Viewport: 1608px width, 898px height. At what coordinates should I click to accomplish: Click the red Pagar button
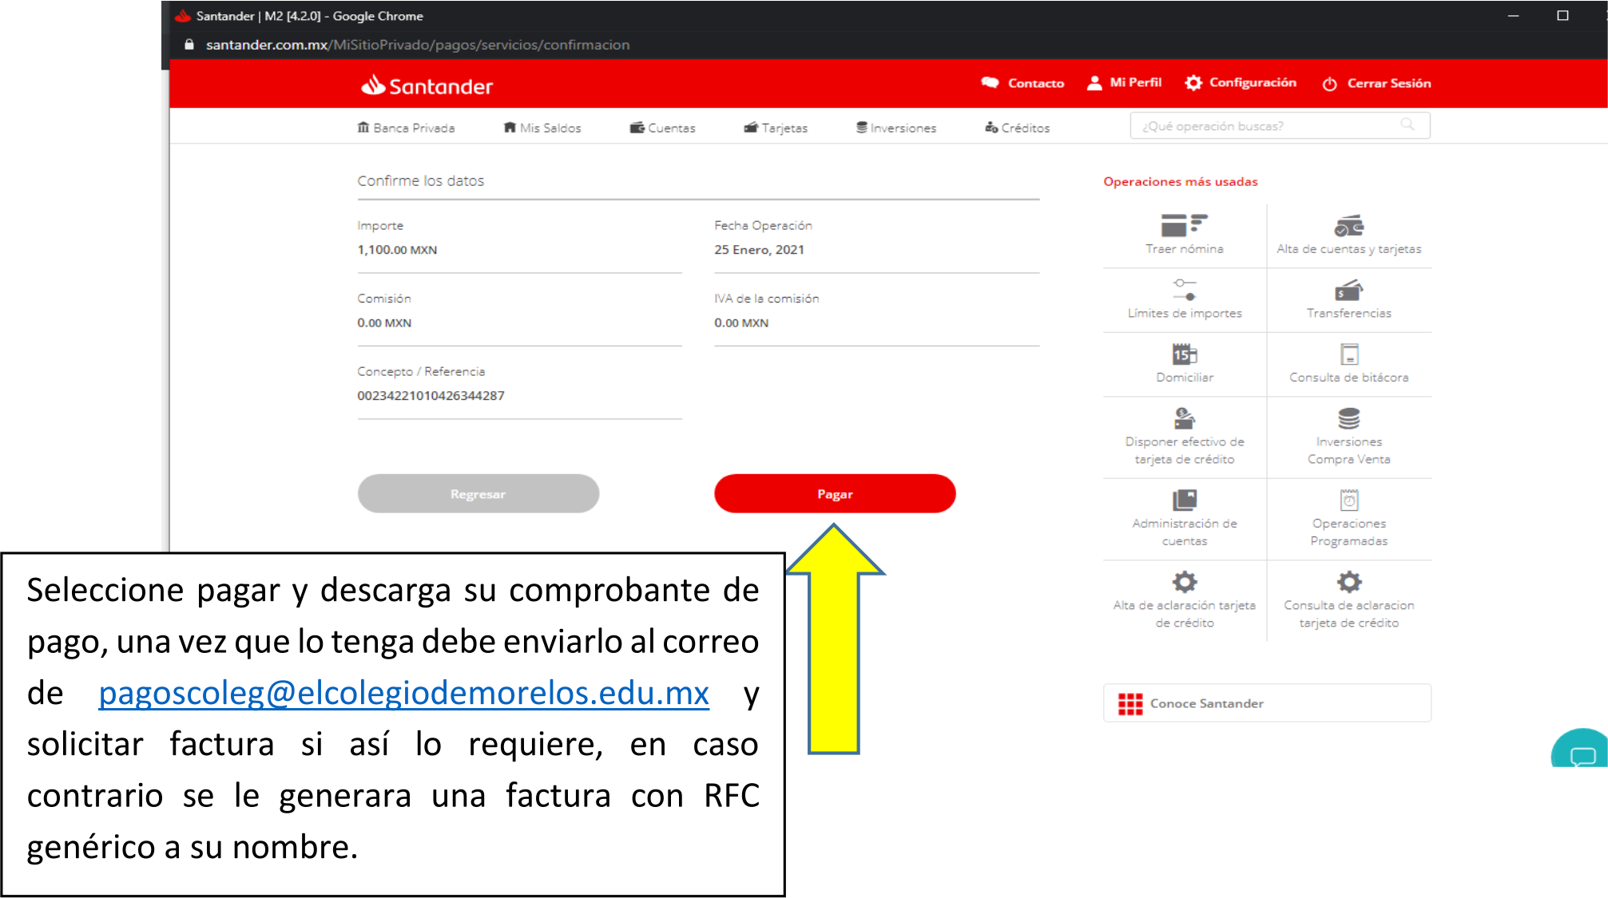pyautogui.click(x=835, y=494)
